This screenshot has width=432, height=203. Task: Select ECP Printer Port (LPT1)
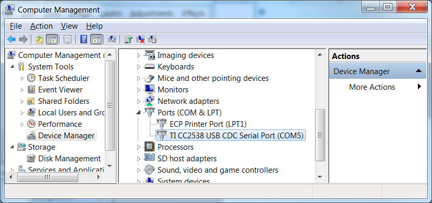coord(208,124)
